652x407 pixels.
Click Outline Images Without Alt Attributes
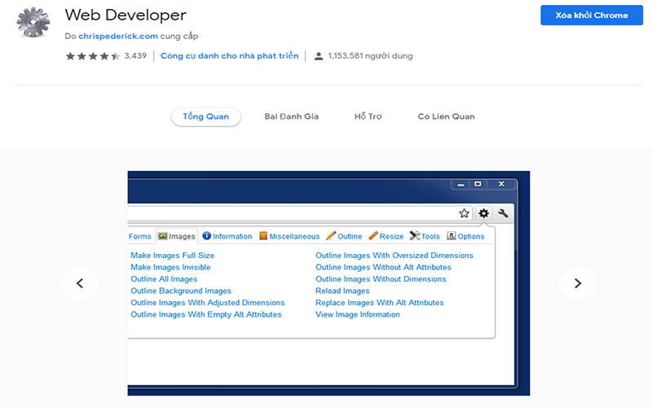coord(383,267)
